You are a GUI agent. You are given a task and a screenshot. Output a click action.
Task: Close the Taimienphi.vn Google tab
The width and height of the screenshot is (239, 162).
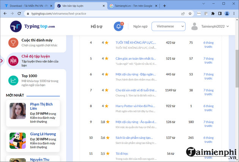point(156,6)
